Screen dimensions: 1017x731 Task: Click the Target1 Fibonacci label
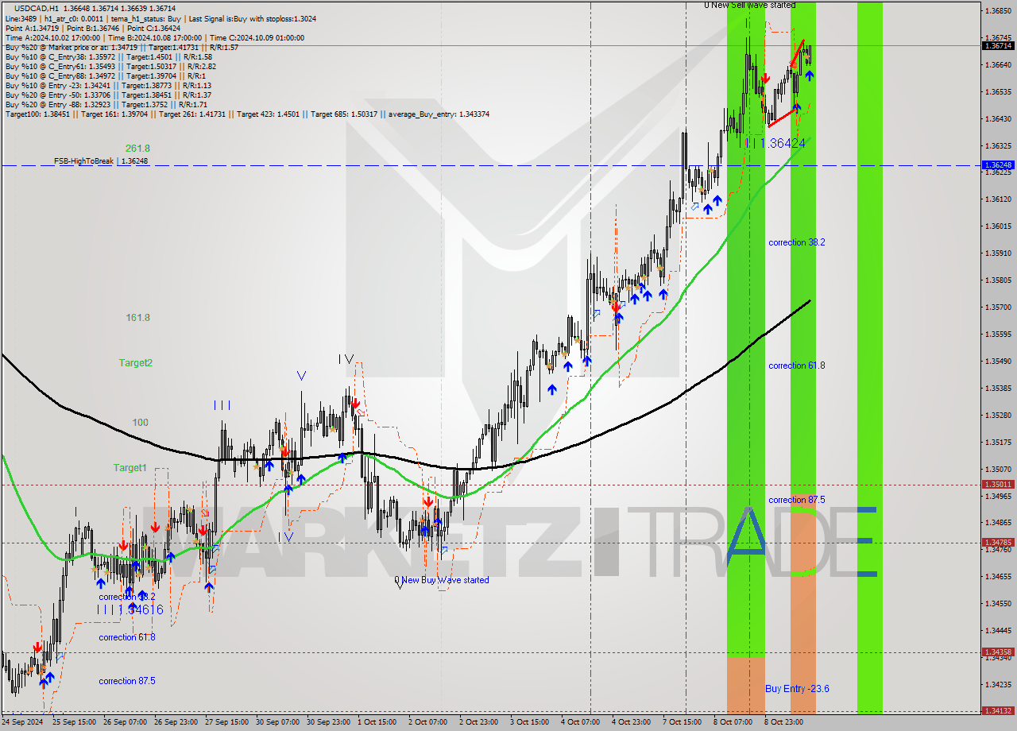coord(130,468)
